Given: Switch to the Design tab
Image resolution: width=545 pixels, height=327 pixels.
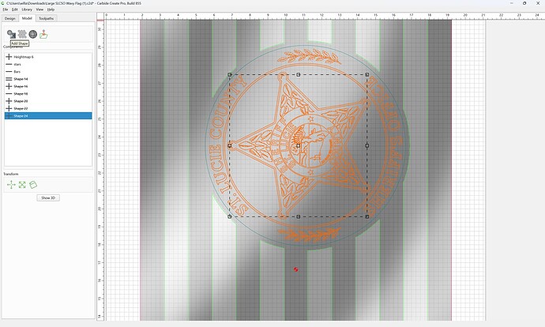Looking at the screenshot, I should coord(9,18).
